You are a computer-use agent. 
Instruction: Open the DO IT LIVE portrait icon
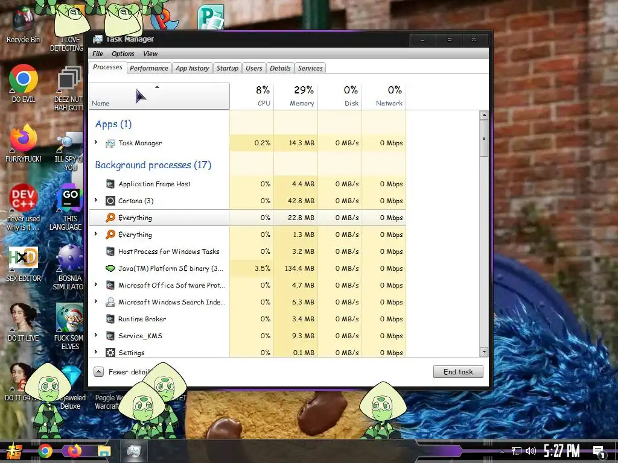[x=24, y=317]
